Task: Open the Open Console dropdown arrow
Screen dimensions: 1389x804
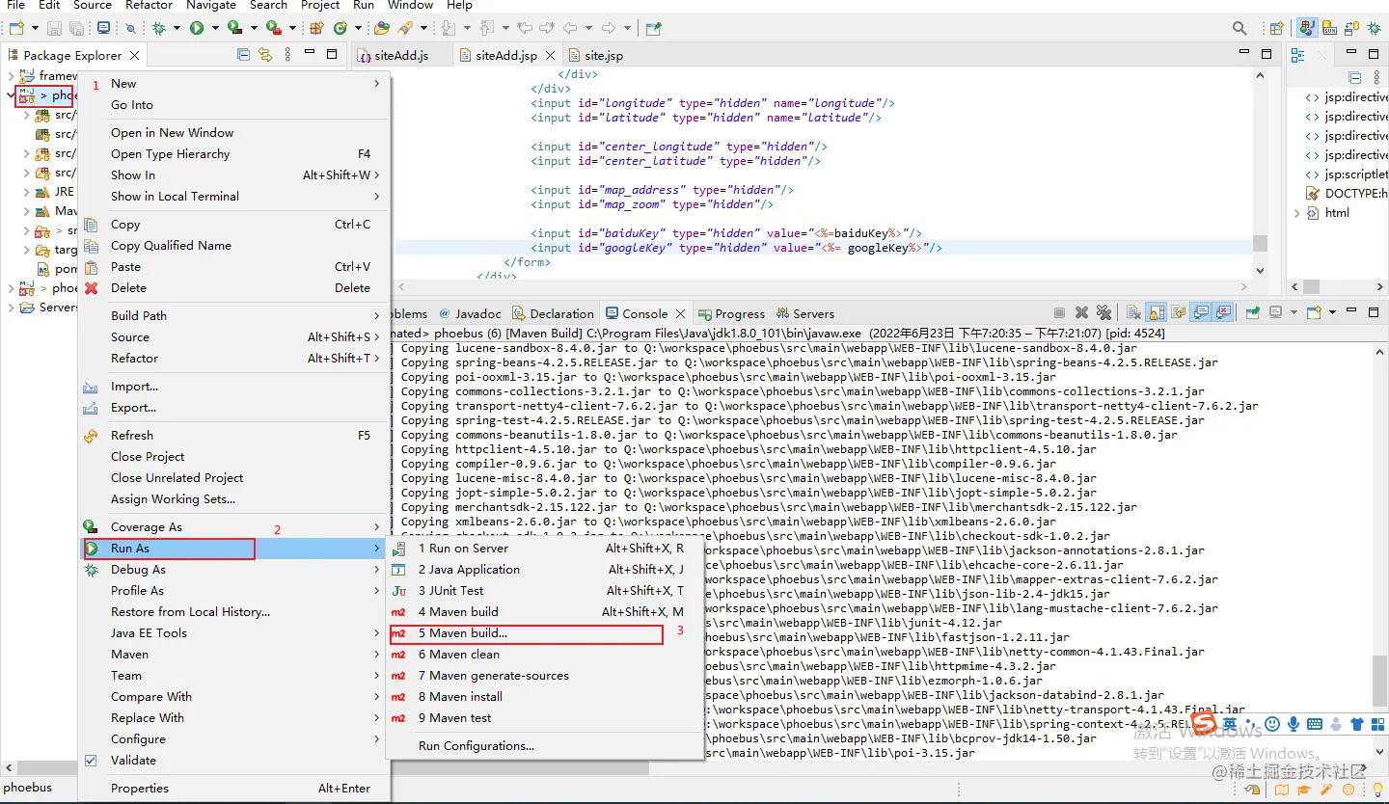Action: point(1332,313)
